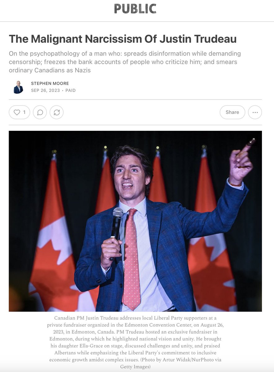Go to the PUBLIC publication logo
This screenshot has width=274, height=372.
pyautogui.click(x=135, y=9)
